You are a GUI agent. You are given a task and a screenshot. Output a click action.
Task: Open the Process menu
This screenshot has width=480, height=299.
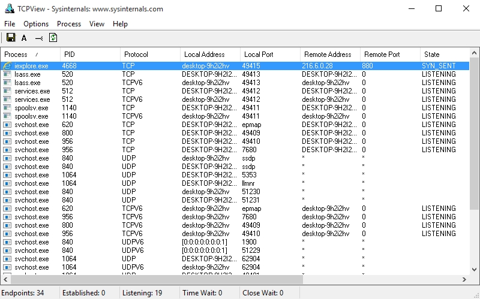(x=69, y=24)
